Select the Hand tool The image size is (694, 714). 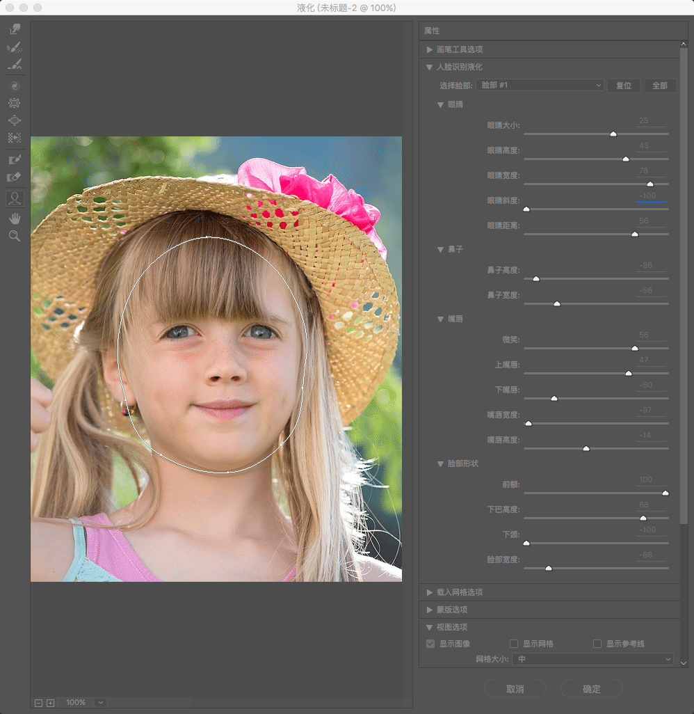coord(15,218)
